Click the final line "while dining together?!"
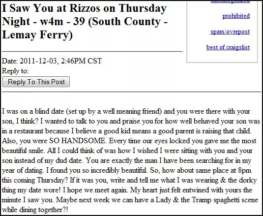Screen dimensions: 263x216 click(x=35, y=210)
